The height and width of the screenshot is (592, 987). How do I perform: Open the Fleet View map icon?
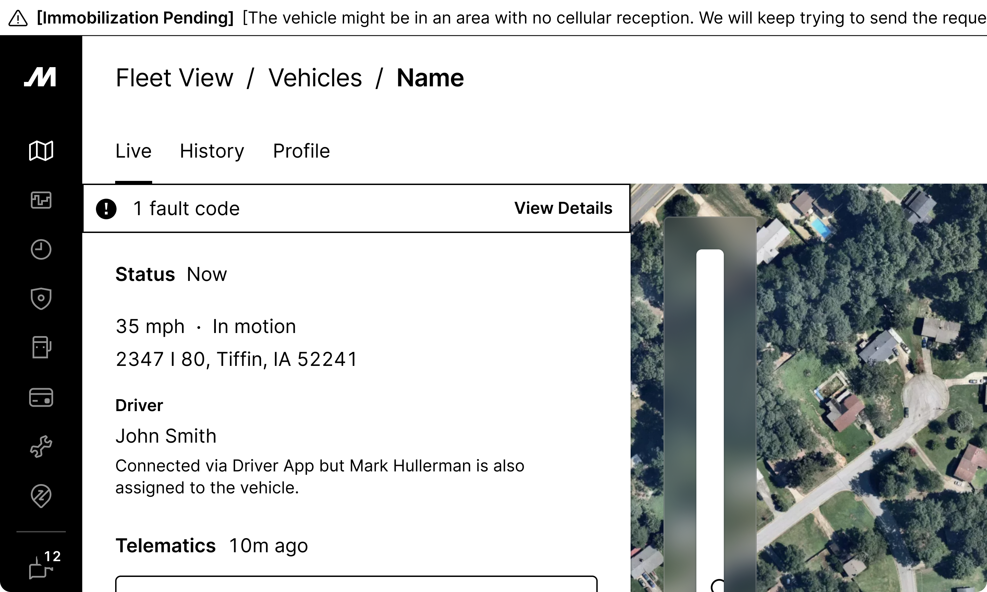41,151
